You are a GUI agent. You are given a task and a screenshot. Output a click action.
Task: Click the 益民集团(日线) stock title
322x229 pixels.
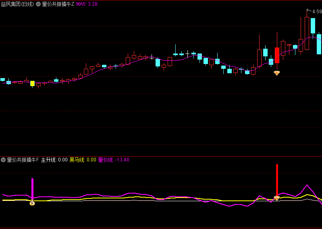click(17, 4)
